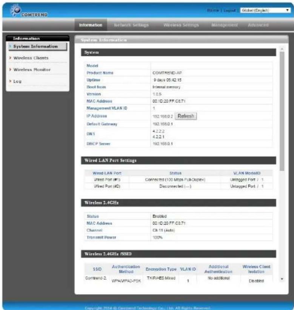The image size is (294, 310).
Task: Click Wired Port (#1) row label
Action: [x=107, y=180]
